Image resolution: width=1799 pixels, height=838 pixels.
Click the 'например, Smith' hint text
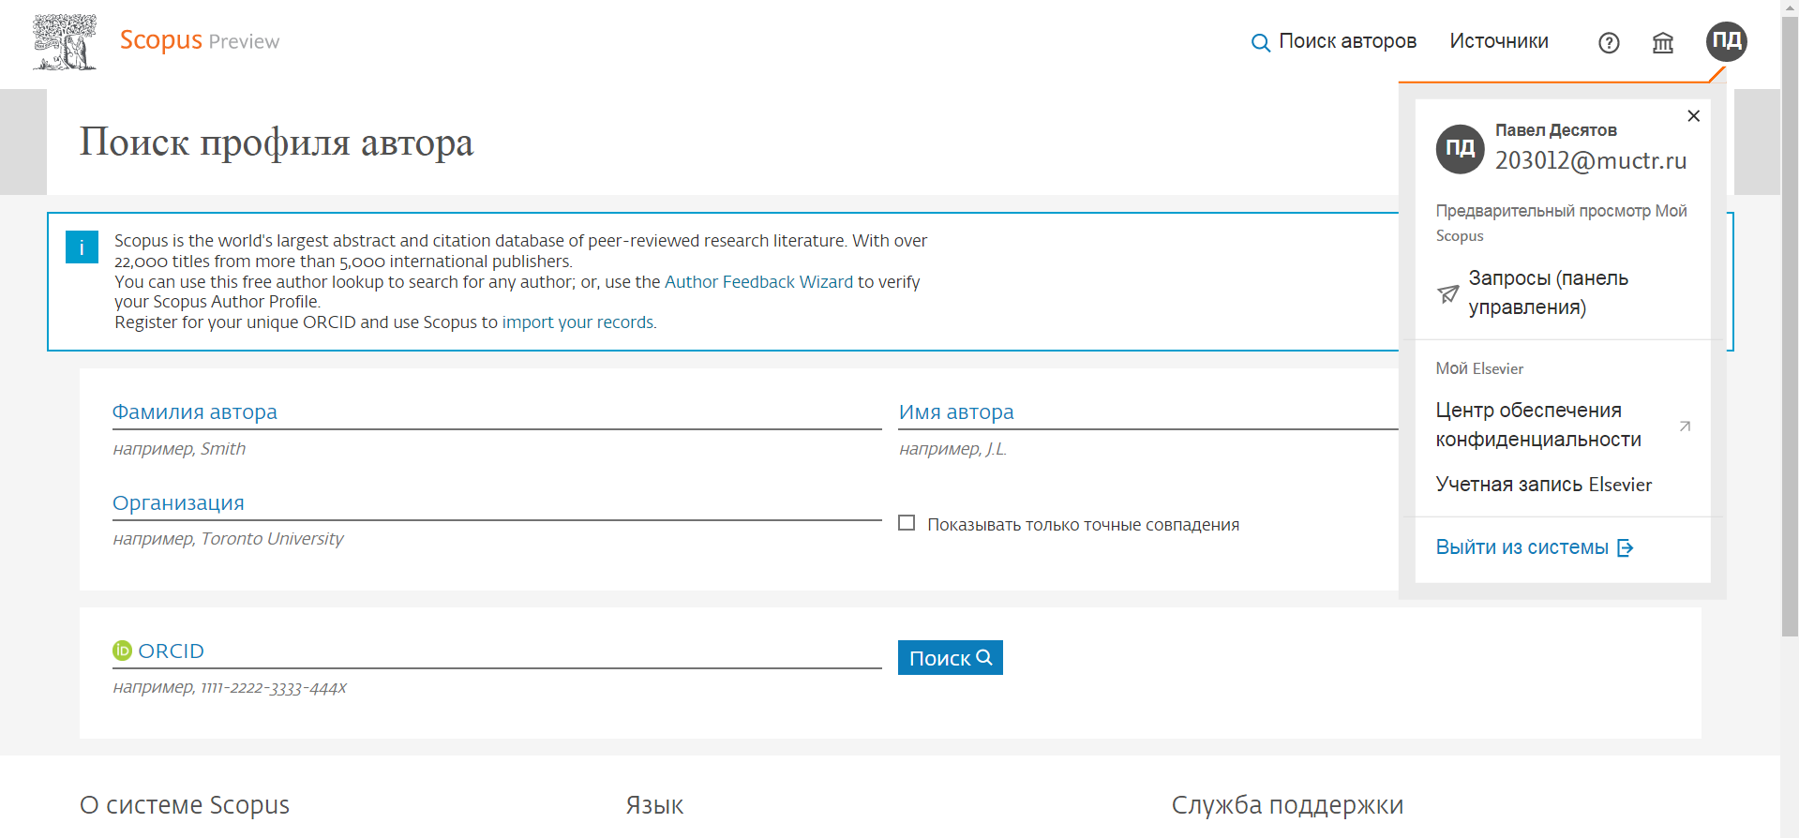click(179, 449)
